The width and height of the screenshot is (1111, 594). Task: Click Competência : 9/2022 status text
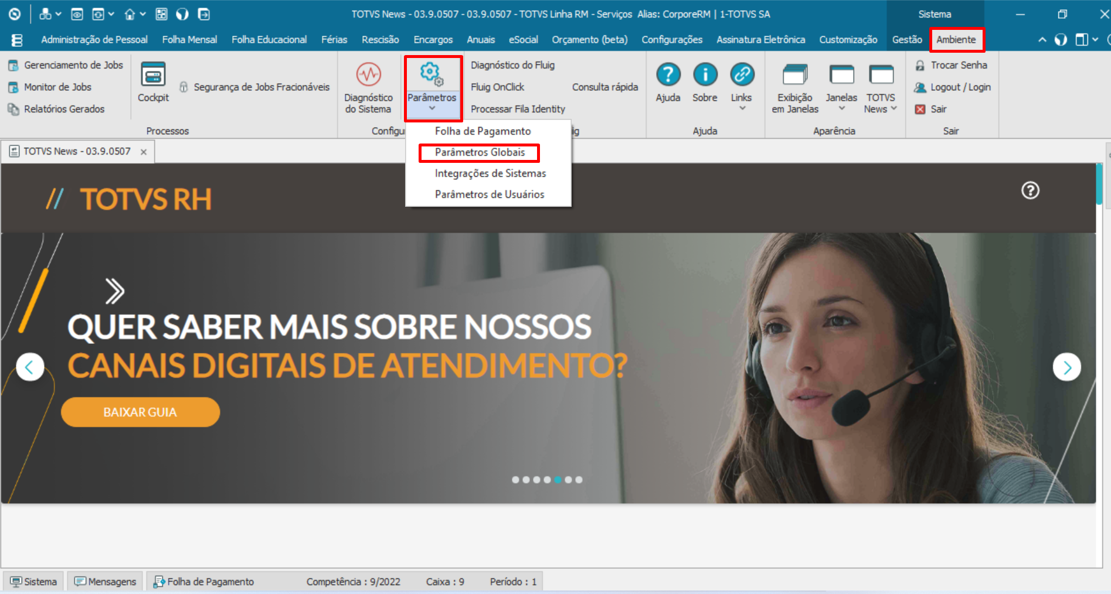(354, 582)
